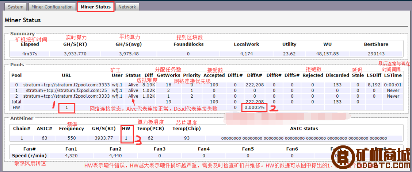Click the ASIC status column header
Screen dimensions: 412x172
304,129
